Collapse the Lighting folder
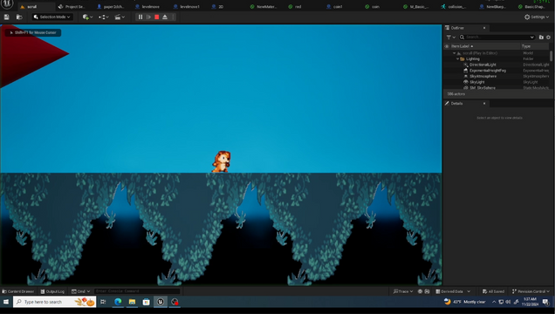This screenshot has height=314, width=555. 457,59
